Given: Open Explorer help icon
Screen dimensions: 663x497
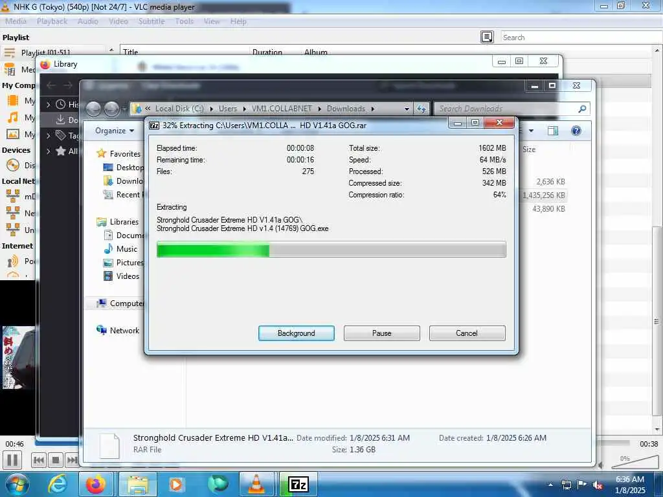Looking at the screenshot, I should tap(576, 131).
